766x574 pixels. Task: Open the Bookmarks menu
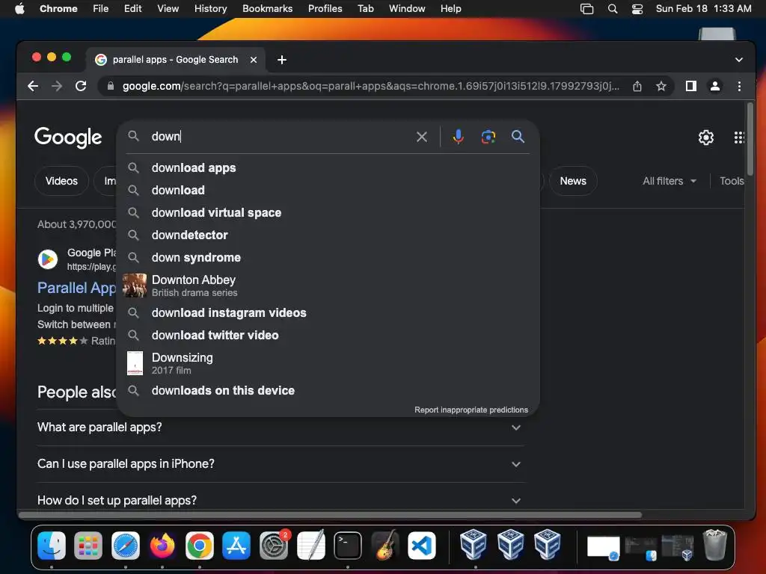(267, 9)
